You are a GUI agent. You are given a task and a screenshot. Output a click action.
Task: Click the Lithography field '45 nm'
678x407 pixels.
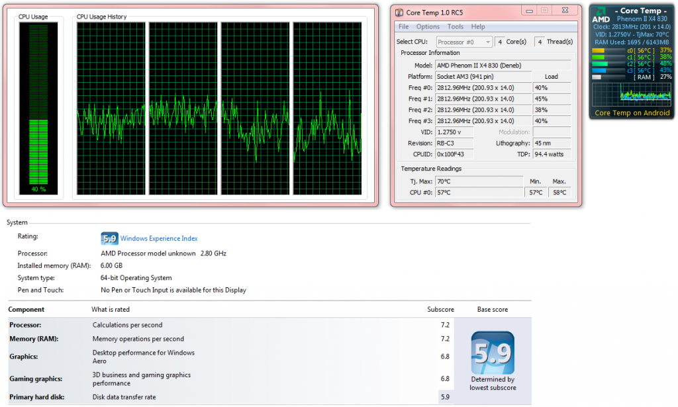click(552, 143)
